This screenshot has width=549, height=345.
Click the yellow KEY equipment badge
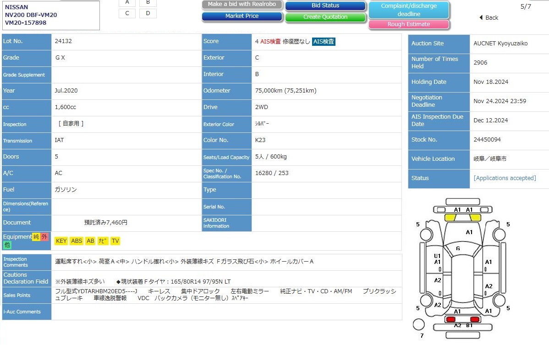(x=61, y=241)
